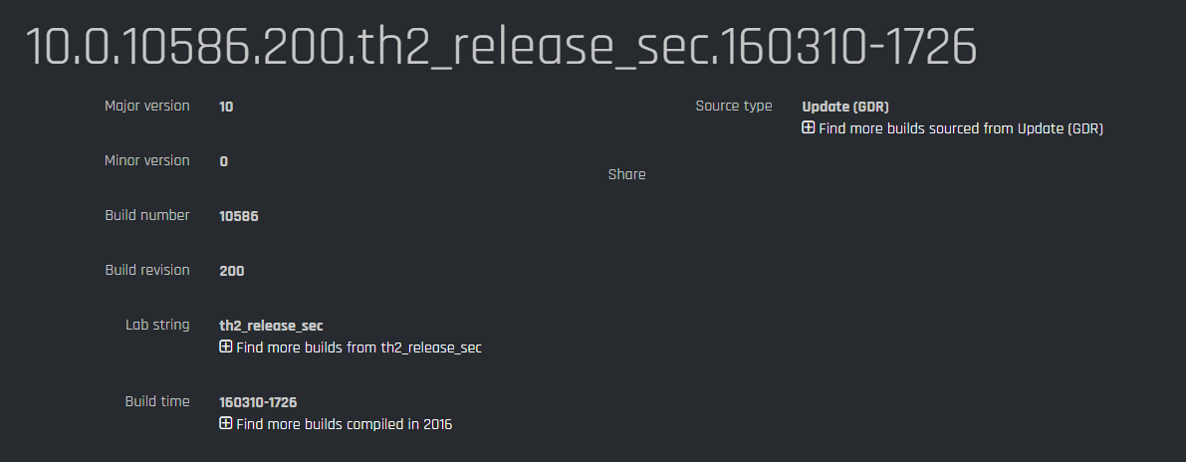Image resolution: width=1186 pixels, height=462 pixels.
Task: Follow 'Find more builds compiled in 2016' link
Action: [344, 424]
